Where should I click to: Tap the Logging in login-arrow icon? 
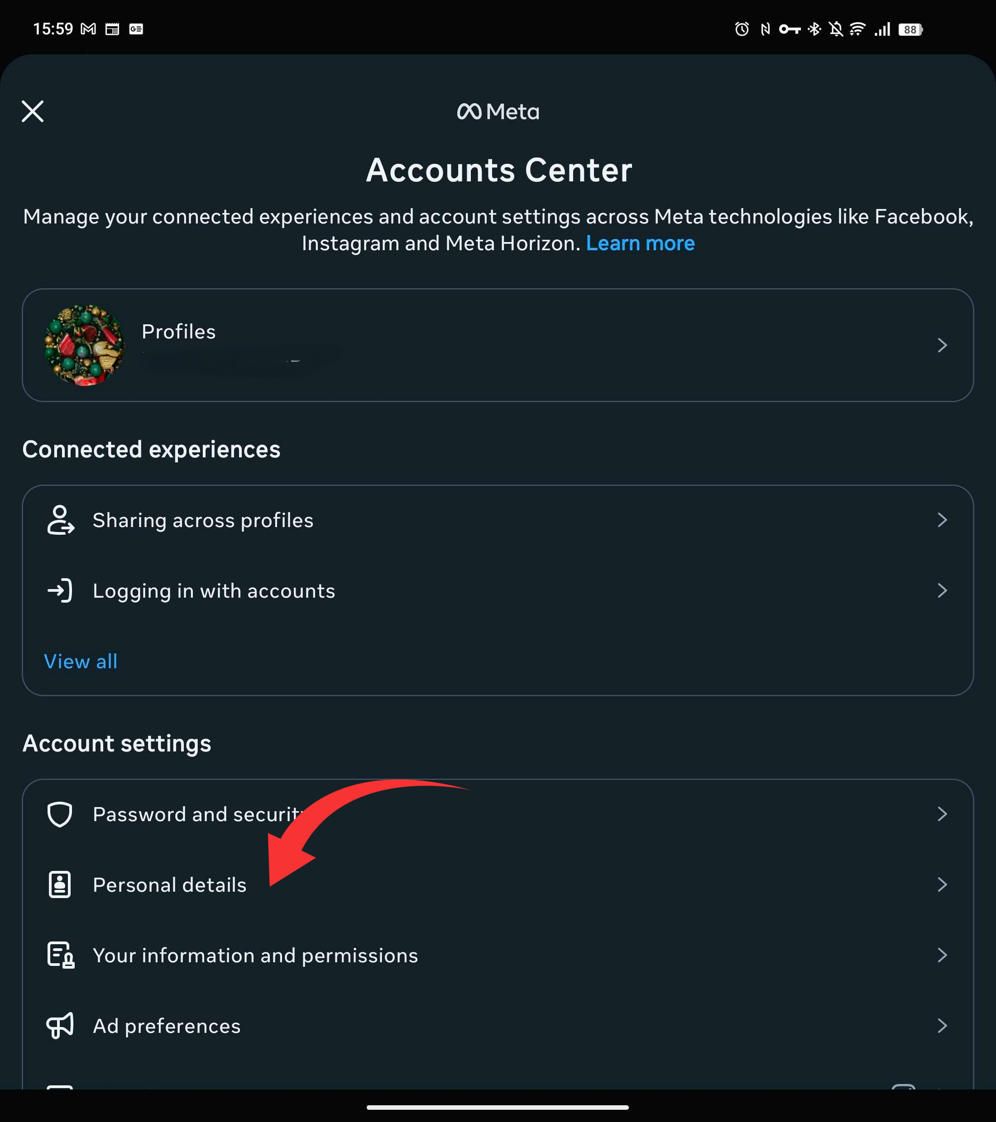(60, 591)
